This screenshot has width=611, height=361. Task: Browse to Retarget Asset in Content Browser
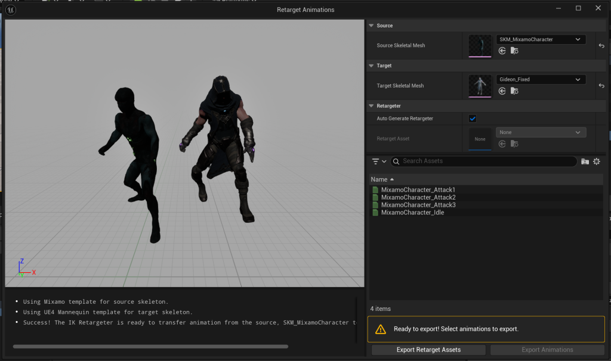click(x=514, y=144)
